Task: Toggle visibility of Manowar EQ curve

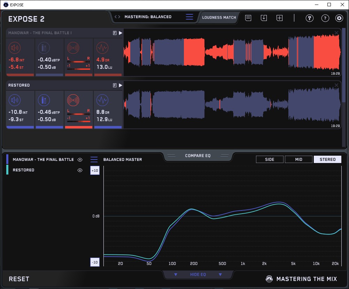Action: pos(80,160)
